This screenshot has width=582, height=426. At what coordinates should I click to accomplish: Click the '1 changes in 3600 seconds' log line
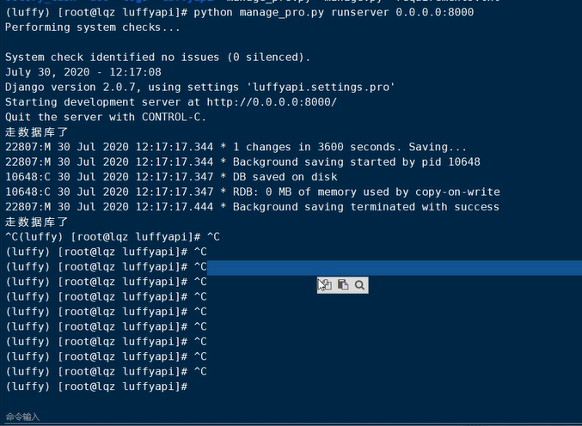[350, 147]
